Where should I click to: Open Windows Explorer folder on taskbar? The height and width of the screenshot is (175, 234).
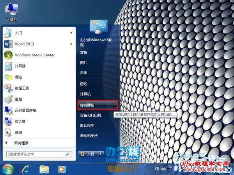44,169
